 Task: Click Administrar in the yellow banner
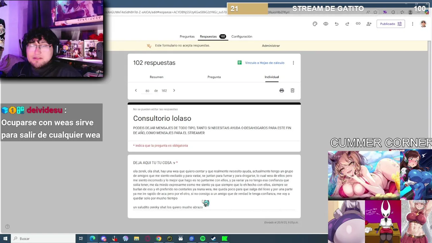tap(271, 46)
